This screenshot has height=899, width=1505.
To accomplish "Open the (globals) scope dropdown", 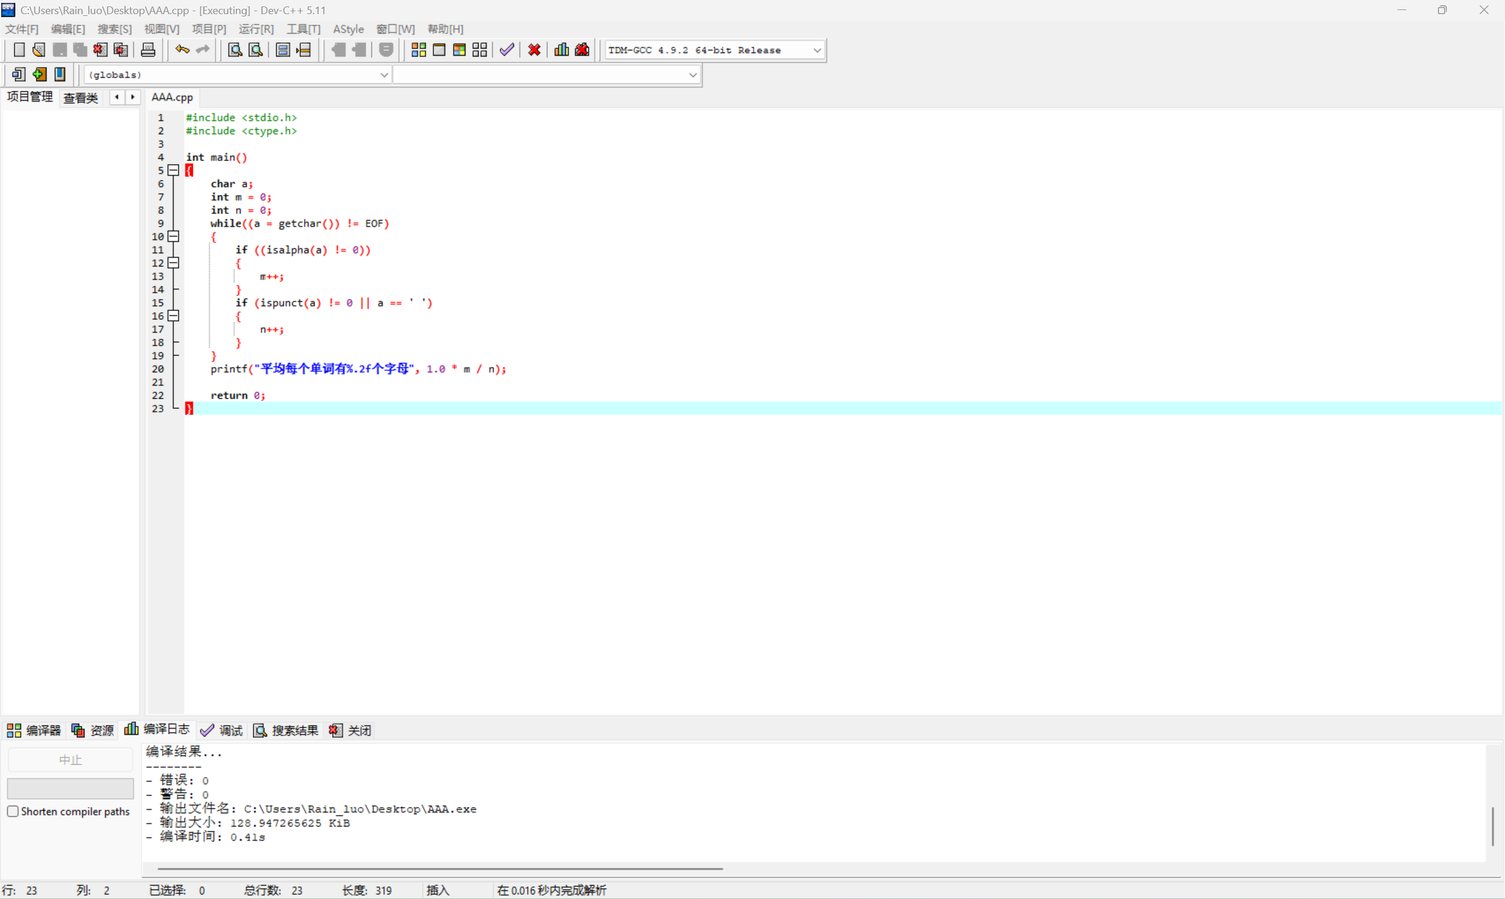I will (383, 75).
